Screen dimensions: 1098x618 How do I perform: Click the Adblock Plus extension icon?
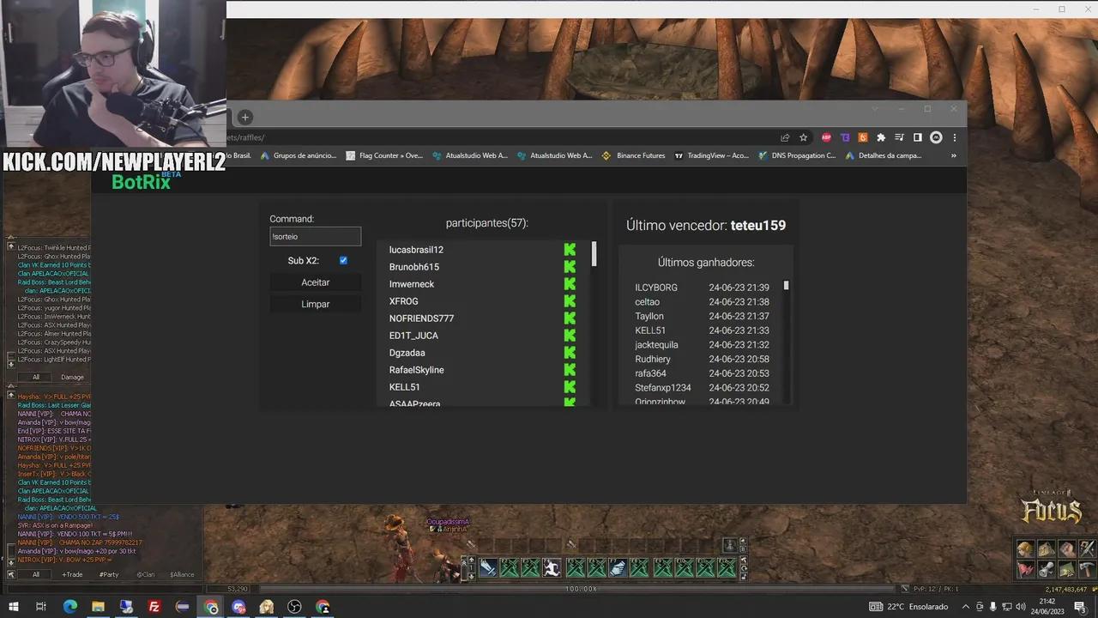pos(826,137)
